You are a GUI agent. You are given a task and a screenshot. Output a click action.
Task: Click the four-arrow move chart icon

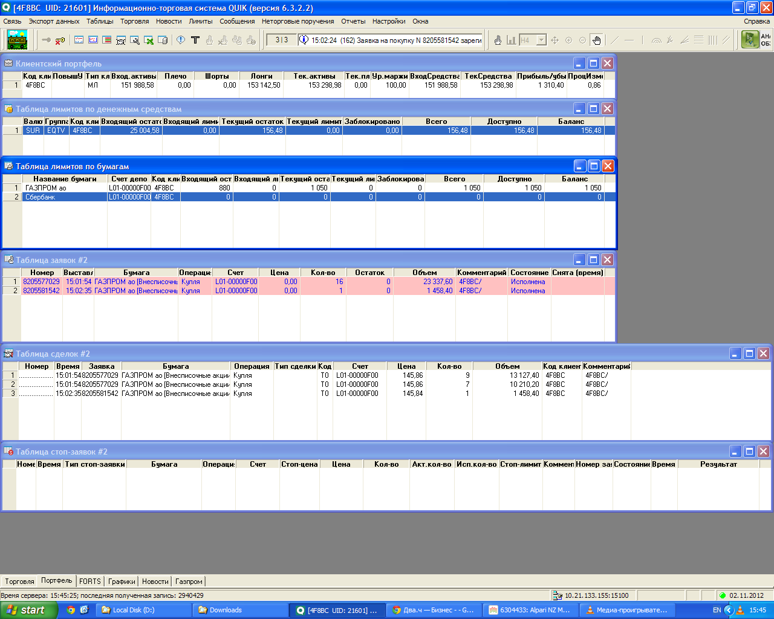tap(554, 40)
